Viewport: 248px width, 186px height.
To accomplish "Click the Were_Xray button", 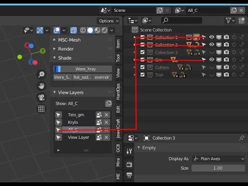I will pyautogui.click(x=83, y=69).
